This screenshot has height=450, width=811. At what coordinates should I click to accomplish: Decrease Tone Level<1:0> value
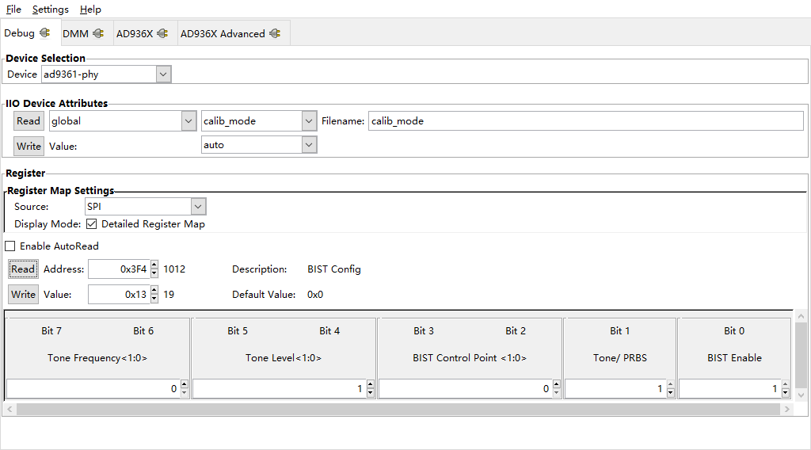[371, 393]
